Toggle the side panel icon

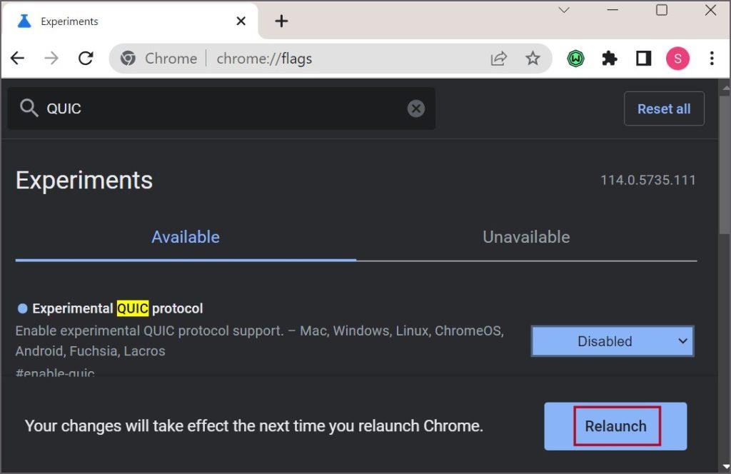(643, 59)
